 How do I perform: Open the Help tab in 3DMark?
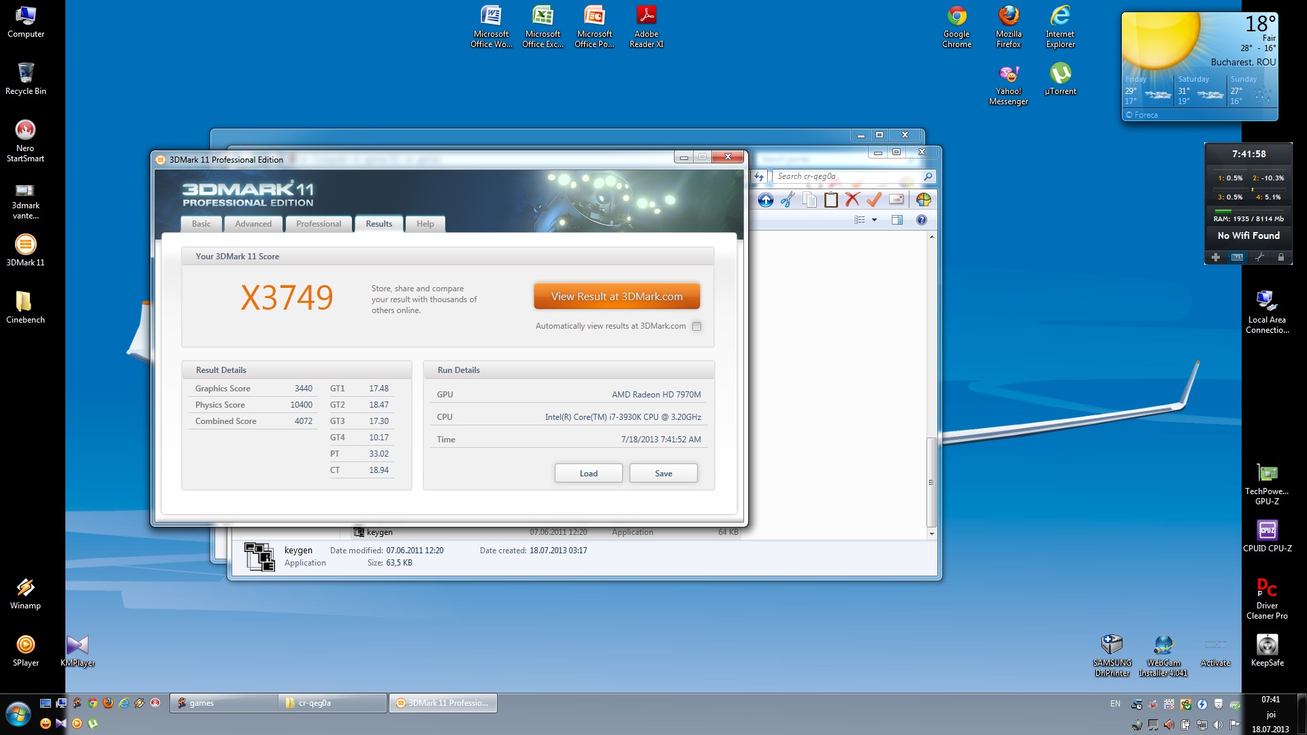click(425, 224)
